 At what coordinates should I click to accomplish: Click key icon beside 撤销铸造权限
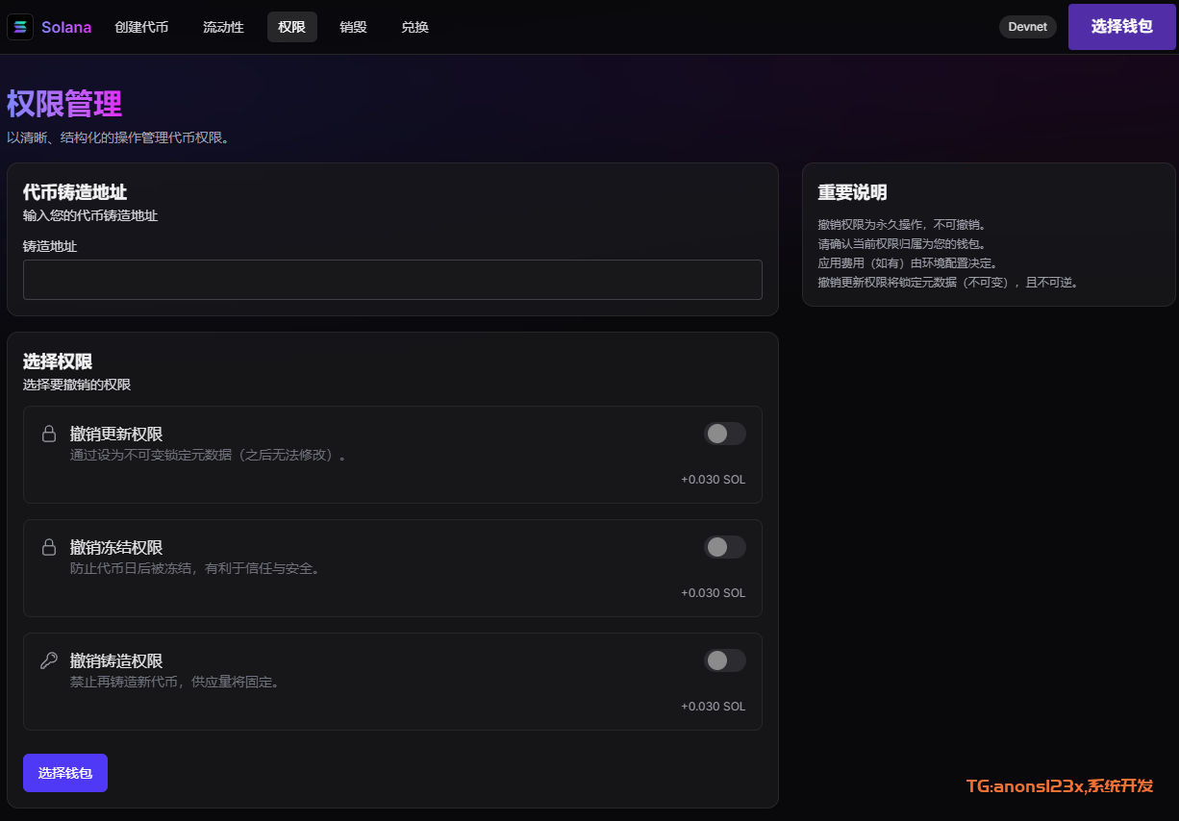tap(48, 660)
